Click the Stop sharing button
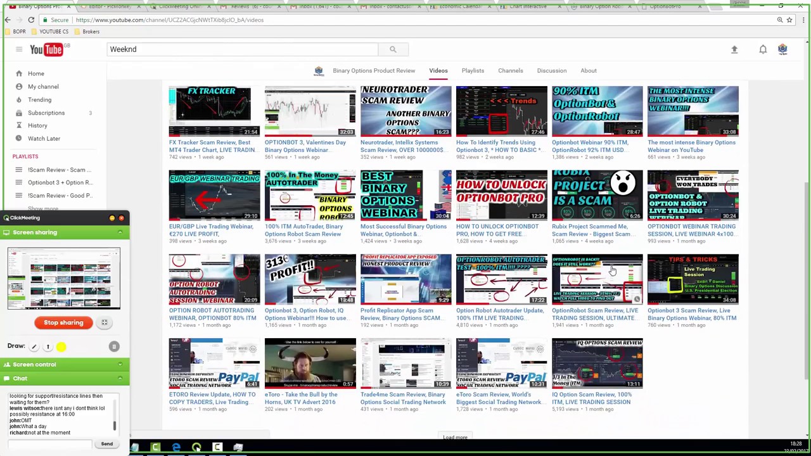Viewport: 811px width, 456px height. tap(63, 322)
